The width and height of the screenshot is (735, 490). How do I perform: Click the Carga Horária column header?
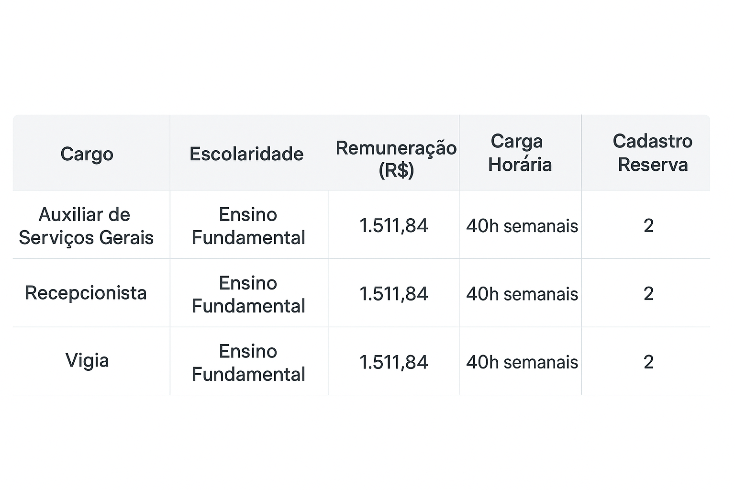520,153
